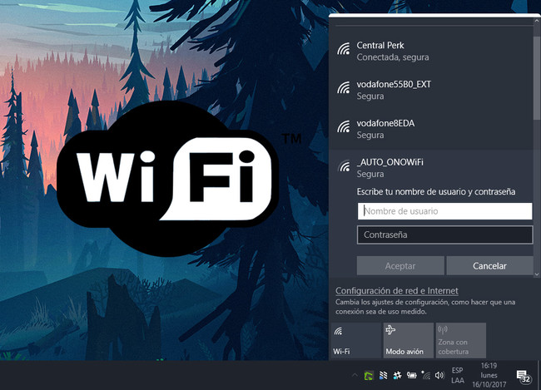Focus the Nombre de usuario field
This screenshot has width=541, height=390.
point(444,211)
